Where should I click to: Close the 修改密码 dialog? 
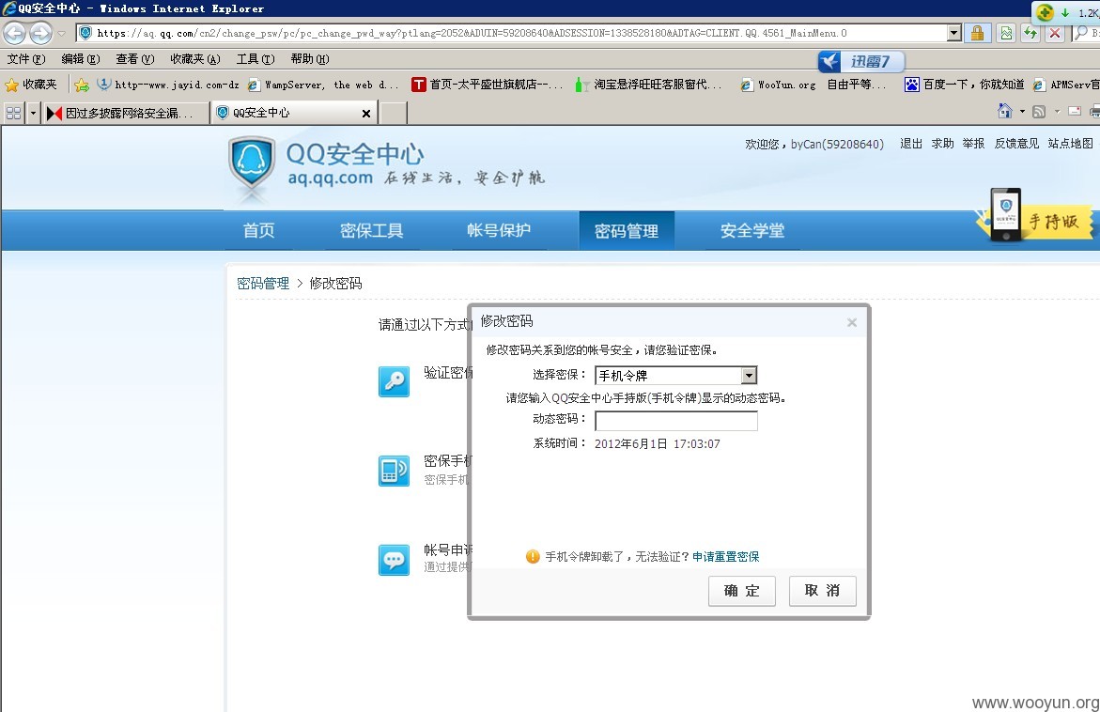[852, 323]
